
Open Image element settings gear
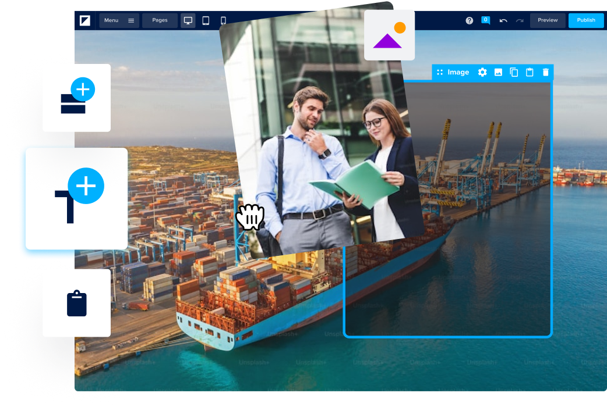[482, 72]
